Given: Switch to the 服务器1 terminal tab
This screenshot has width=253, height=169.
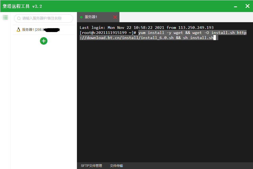Looking at the screenshot, I should point(98,17).
